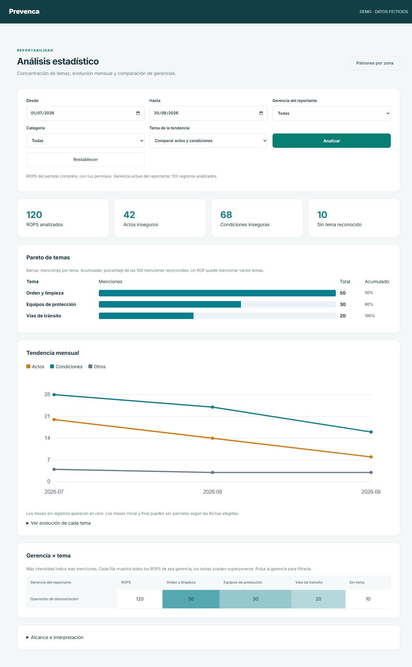Click the heatmap cell showing 30

256,599
